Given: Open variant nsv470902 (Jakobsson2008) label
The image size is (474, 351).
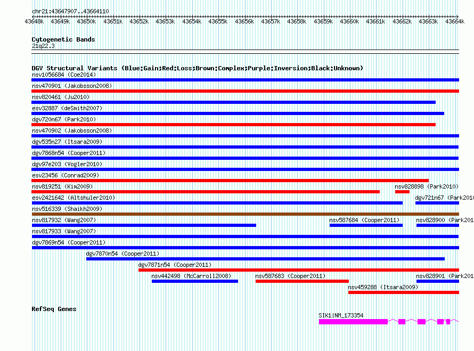Looking at the screenshot, I should (x=72, y=130).
